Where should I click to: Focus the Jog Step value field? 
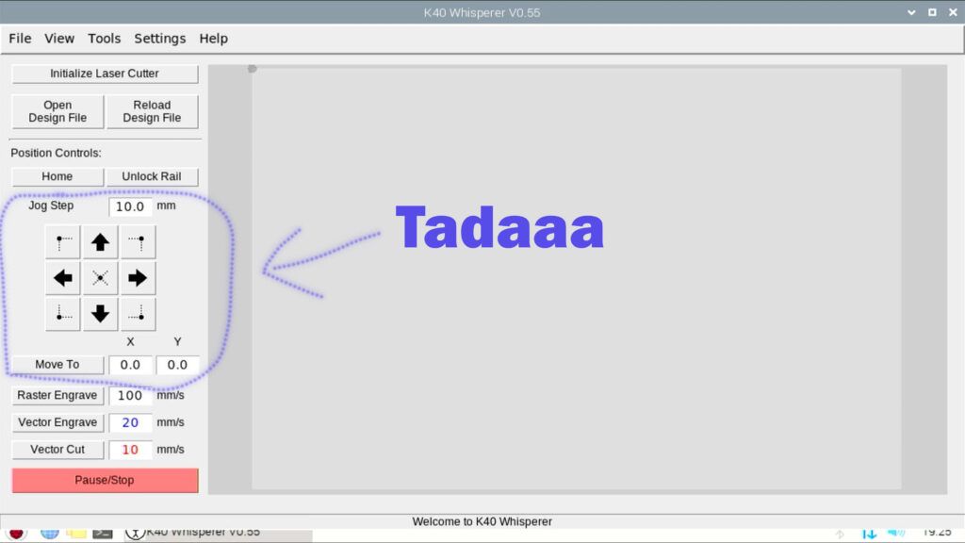[x=130, y=206]
